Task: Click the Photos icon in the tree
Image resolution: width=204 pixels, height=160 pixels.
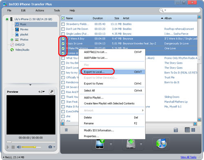Action: (x=17, y=40)
